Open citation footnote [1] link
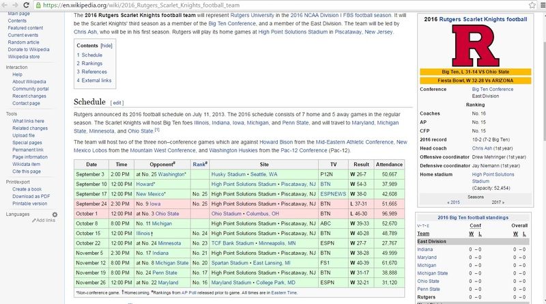The image size is (546, 304). pos(157,130)
